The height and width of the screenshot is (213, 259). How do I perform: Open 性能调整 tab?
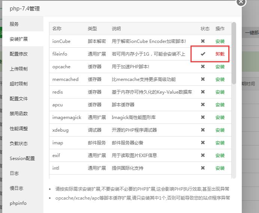click(23, 128)
